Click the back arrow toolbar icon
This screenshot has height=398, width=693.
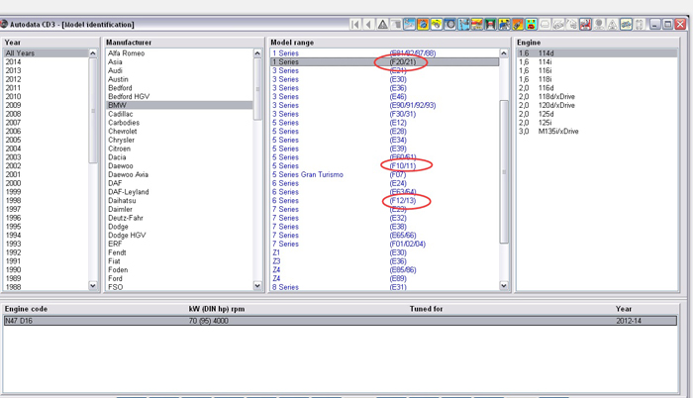click(x=368, y=25)
